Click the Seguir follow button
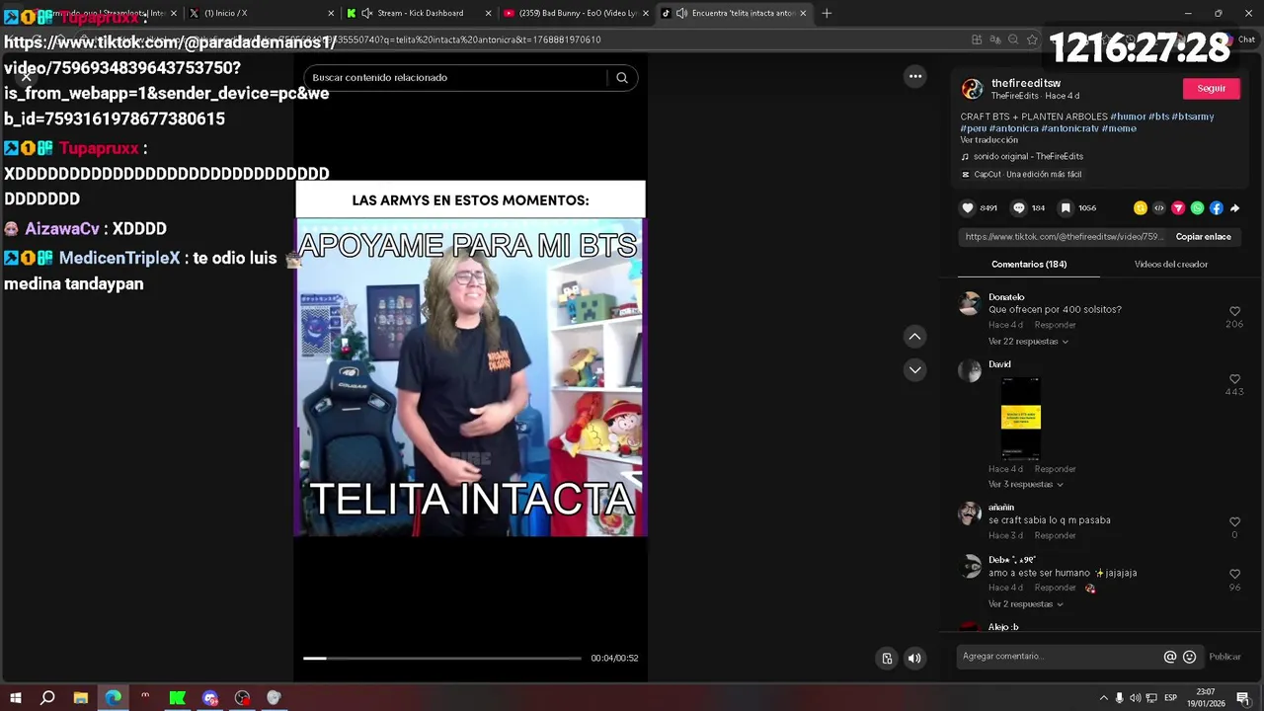This screenshot has height=711, width=1264. [1212, 89]
